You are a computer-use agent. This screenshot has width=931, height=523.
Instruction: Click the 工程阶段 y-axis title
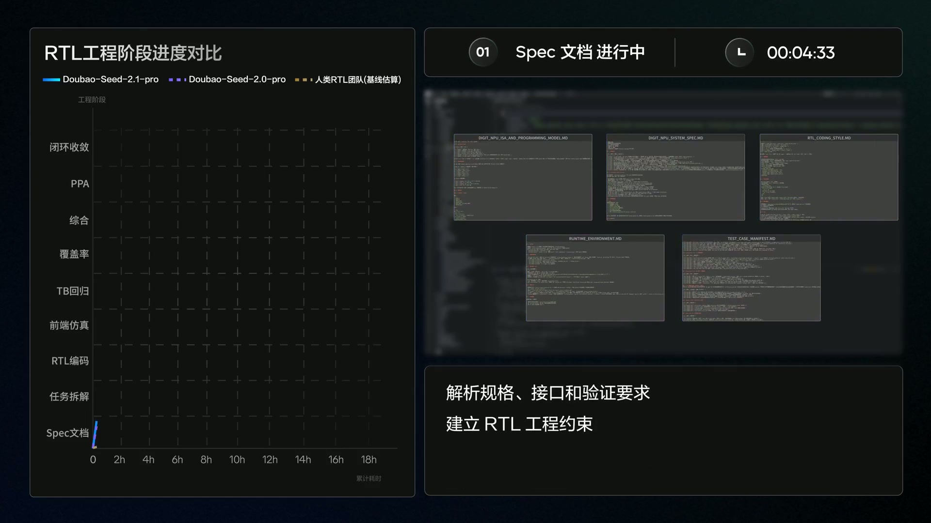(92, 100)
